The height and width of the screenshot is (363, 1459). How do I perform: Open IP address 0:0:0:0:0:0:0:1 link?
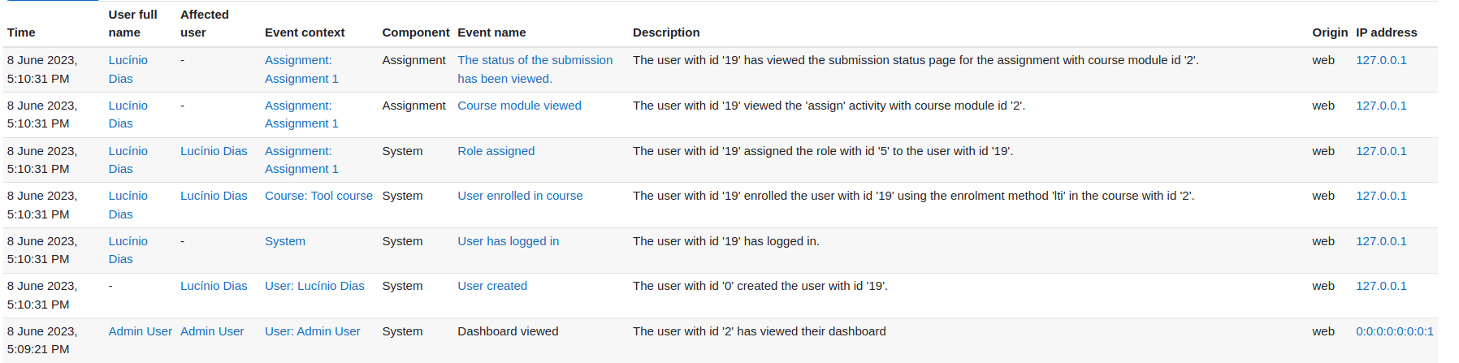pos(1394,331)
